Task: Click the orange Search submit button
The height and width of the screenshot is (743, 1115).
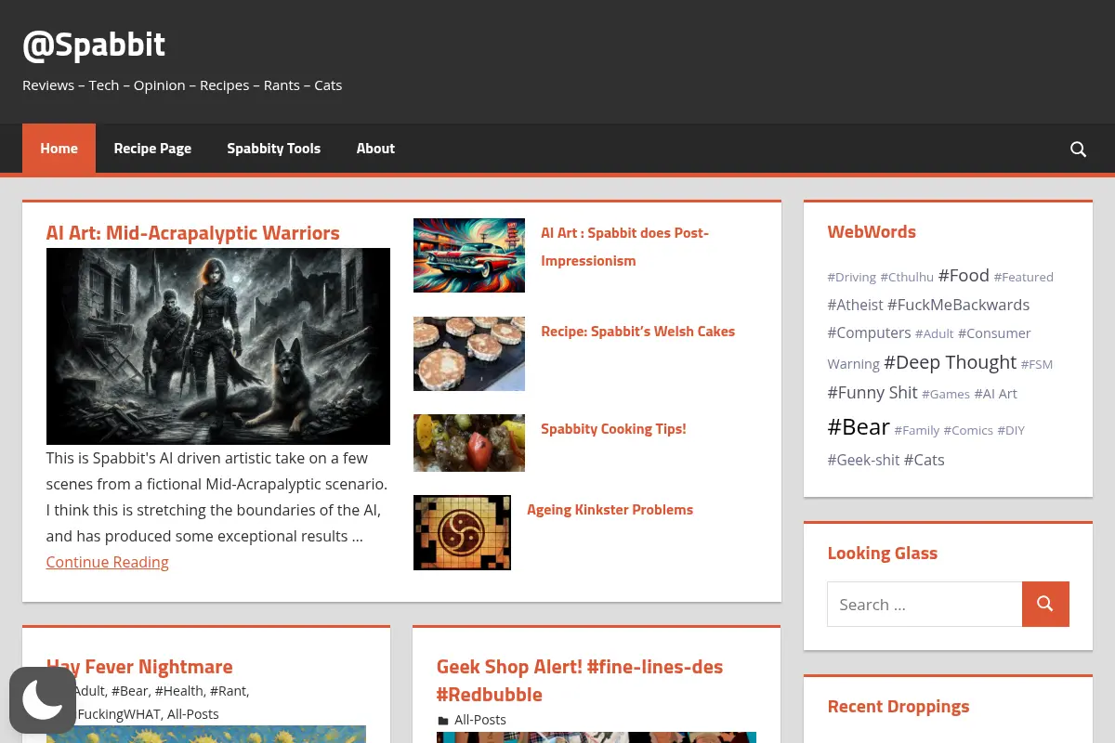Action: tap(1045, 604)
